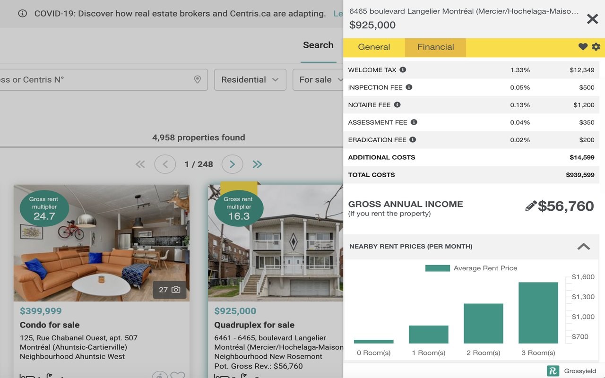The height and width of the screenshot is (378, 605).
Task: Open the condo living room photo thumbnail
Action: 102,243
